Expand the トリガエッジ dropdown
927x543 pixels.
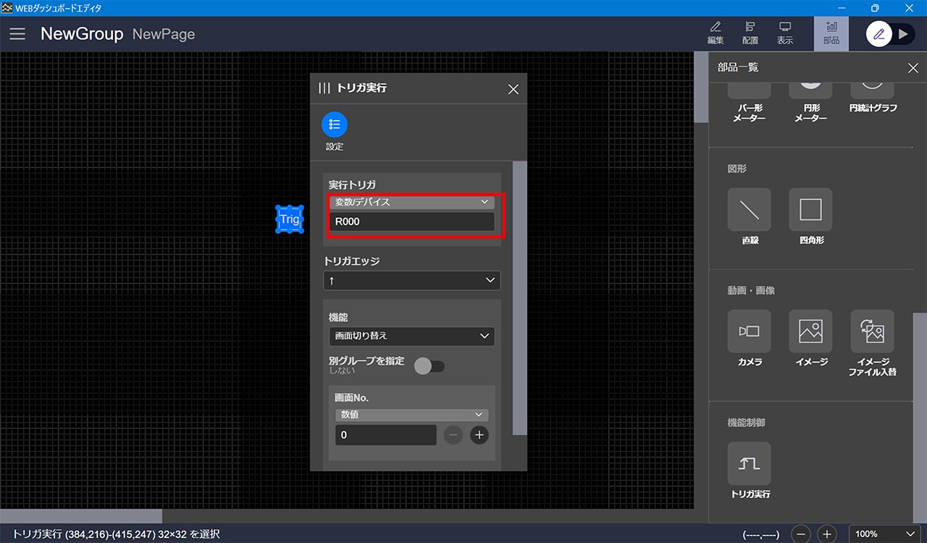[411, 280]
